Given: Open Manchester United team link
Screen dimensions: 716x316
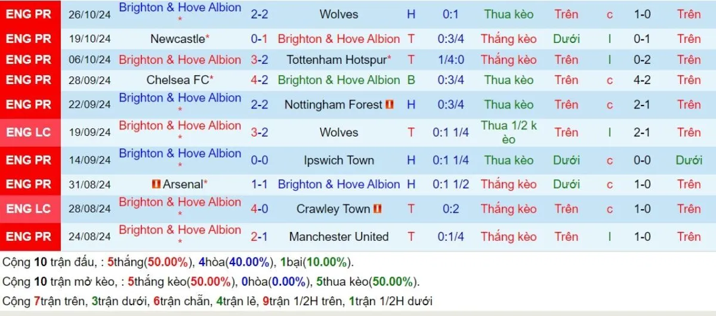Looking at the screenshot, I should click(338, 237).
